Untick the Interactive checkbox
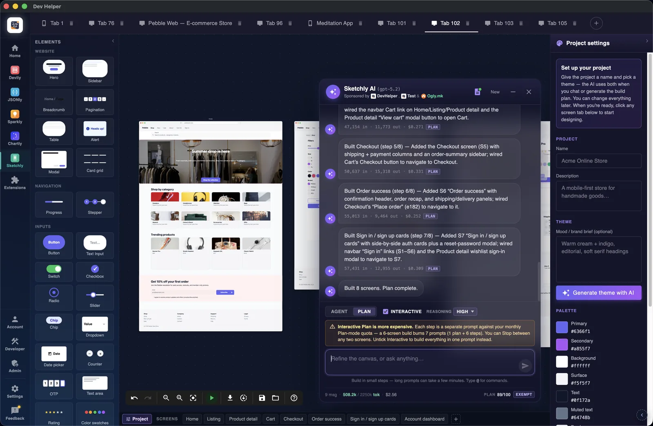 tap(385, 312)
